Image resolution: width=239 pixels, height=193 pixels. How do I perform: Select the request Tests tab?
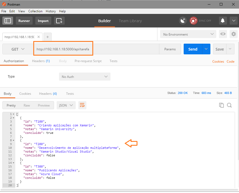[x=113, y=61]
